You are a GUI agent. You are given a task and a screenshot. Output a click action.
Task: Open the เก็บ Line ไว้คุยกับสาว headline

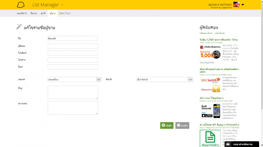coord(211,98)
